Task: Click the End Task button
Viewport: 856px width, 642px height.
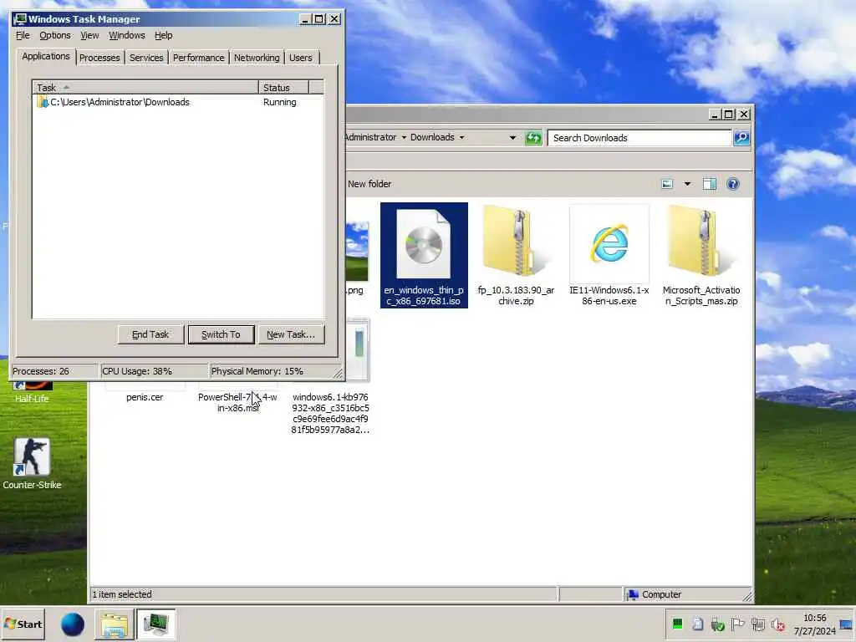Action: click(x=150, y=334)
